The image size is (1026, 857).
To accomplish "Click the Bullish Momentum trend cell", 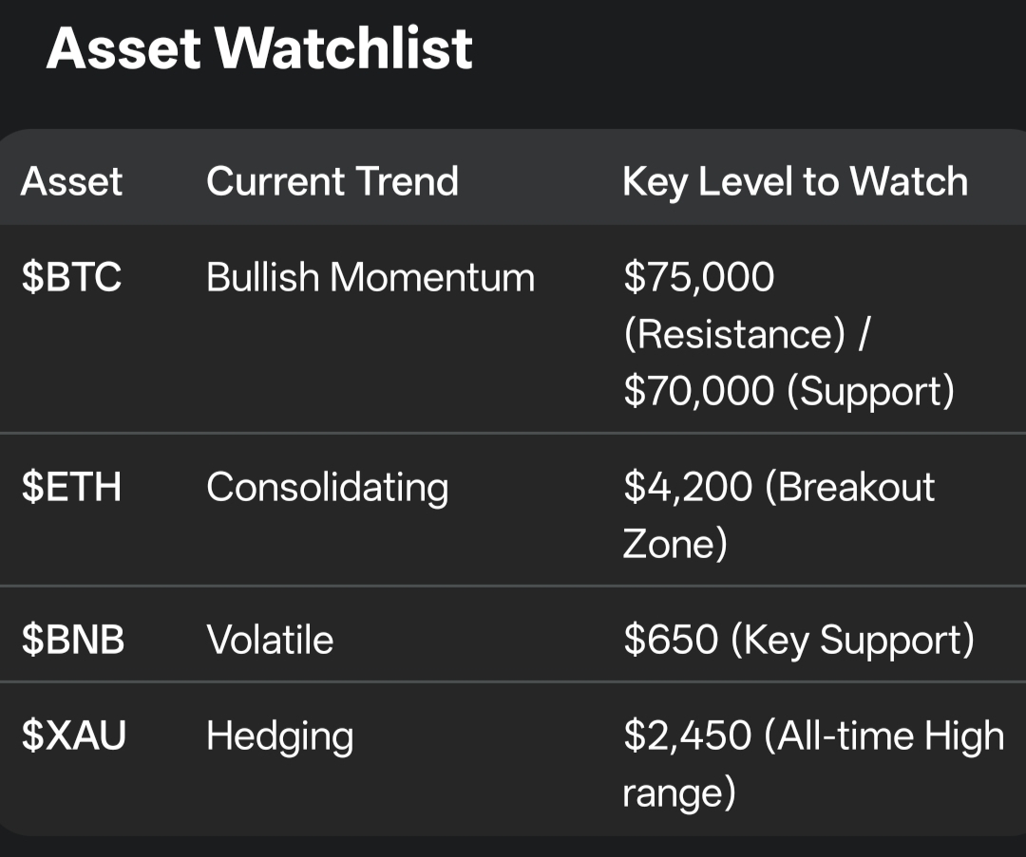I will [x=370, y=278].
